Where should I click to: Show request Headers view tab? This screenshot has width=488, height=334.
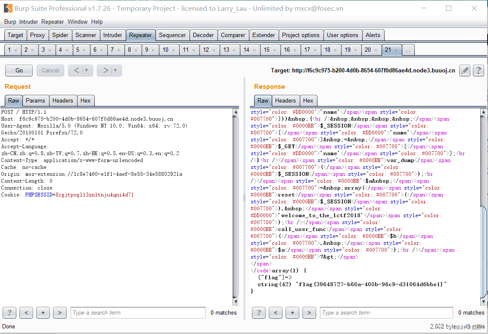point(62,100)
